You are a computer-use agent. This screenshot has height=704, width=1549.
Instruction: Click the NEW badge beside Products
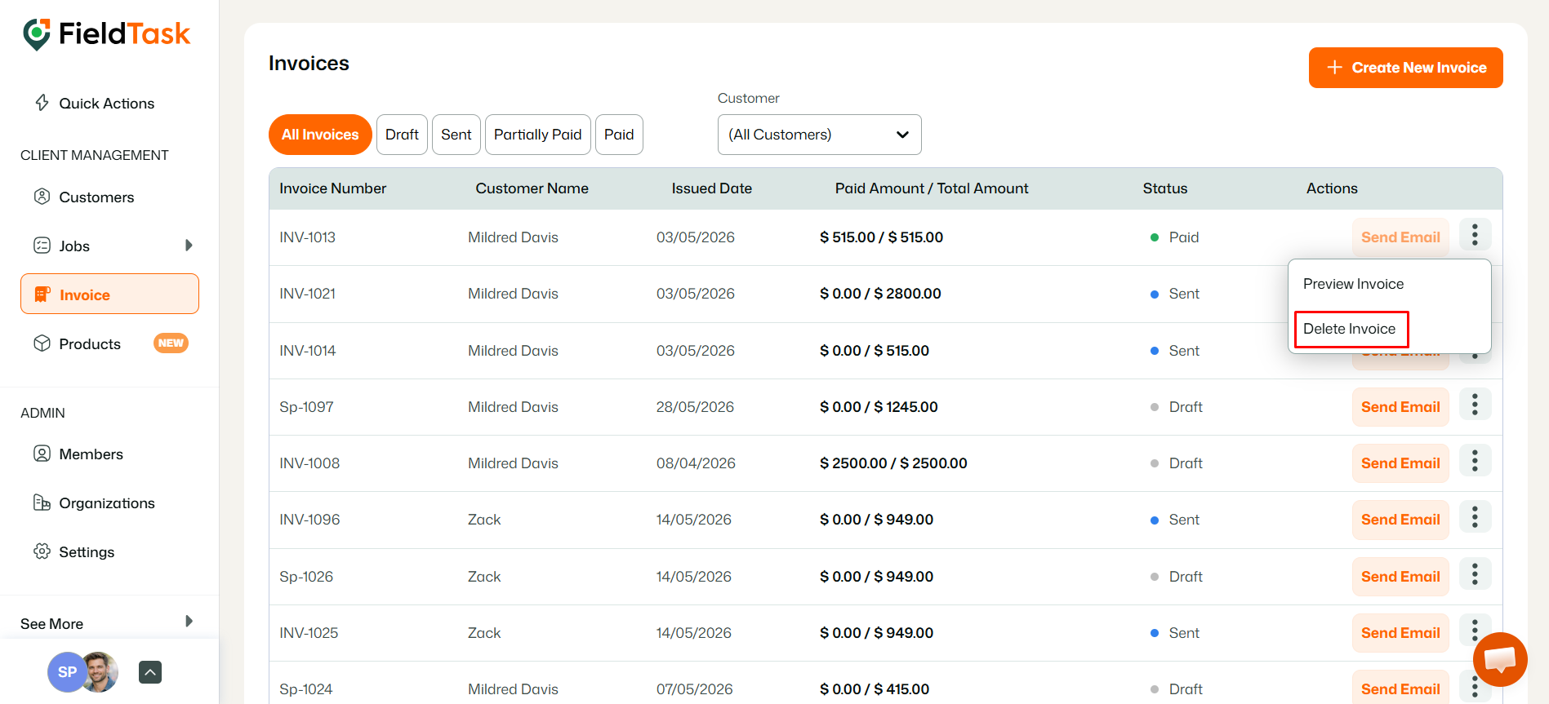pyautogui.click(x=171, y=343)
